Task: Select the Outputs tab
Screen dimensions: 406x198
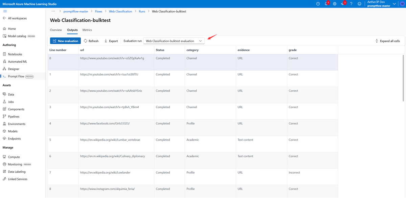Action: coord(72,30)
